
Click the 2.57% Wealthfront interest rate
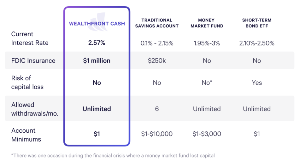coord(97,43)
